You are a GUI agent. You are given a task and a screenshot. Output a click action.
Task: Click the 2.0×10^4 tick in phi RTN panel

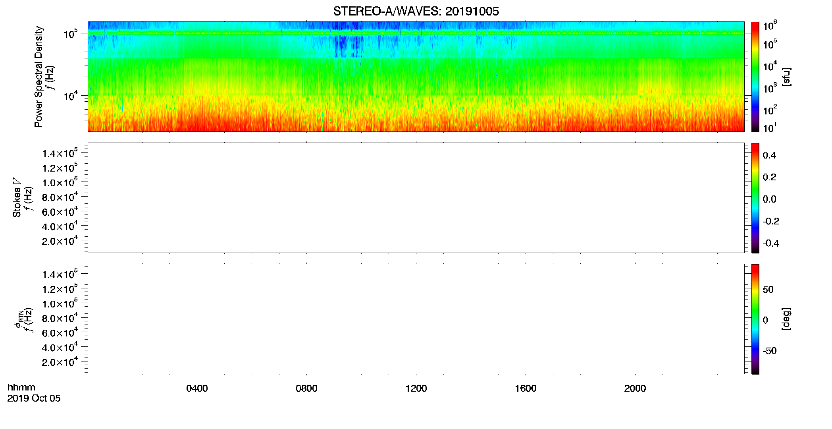tap(60, 361)
